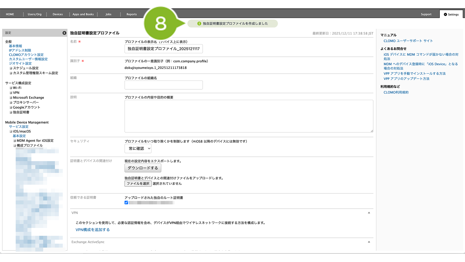Switch to the Apps and Books tab
This screenshot has width=465, height=262.
(83, 14)
